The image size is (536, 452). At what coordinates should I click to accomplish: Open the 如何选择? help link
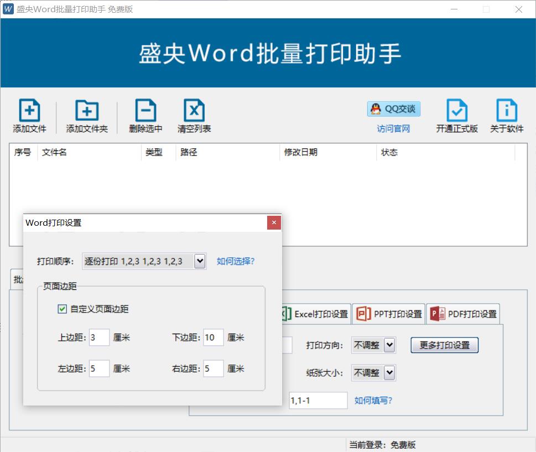coord(236,261)
